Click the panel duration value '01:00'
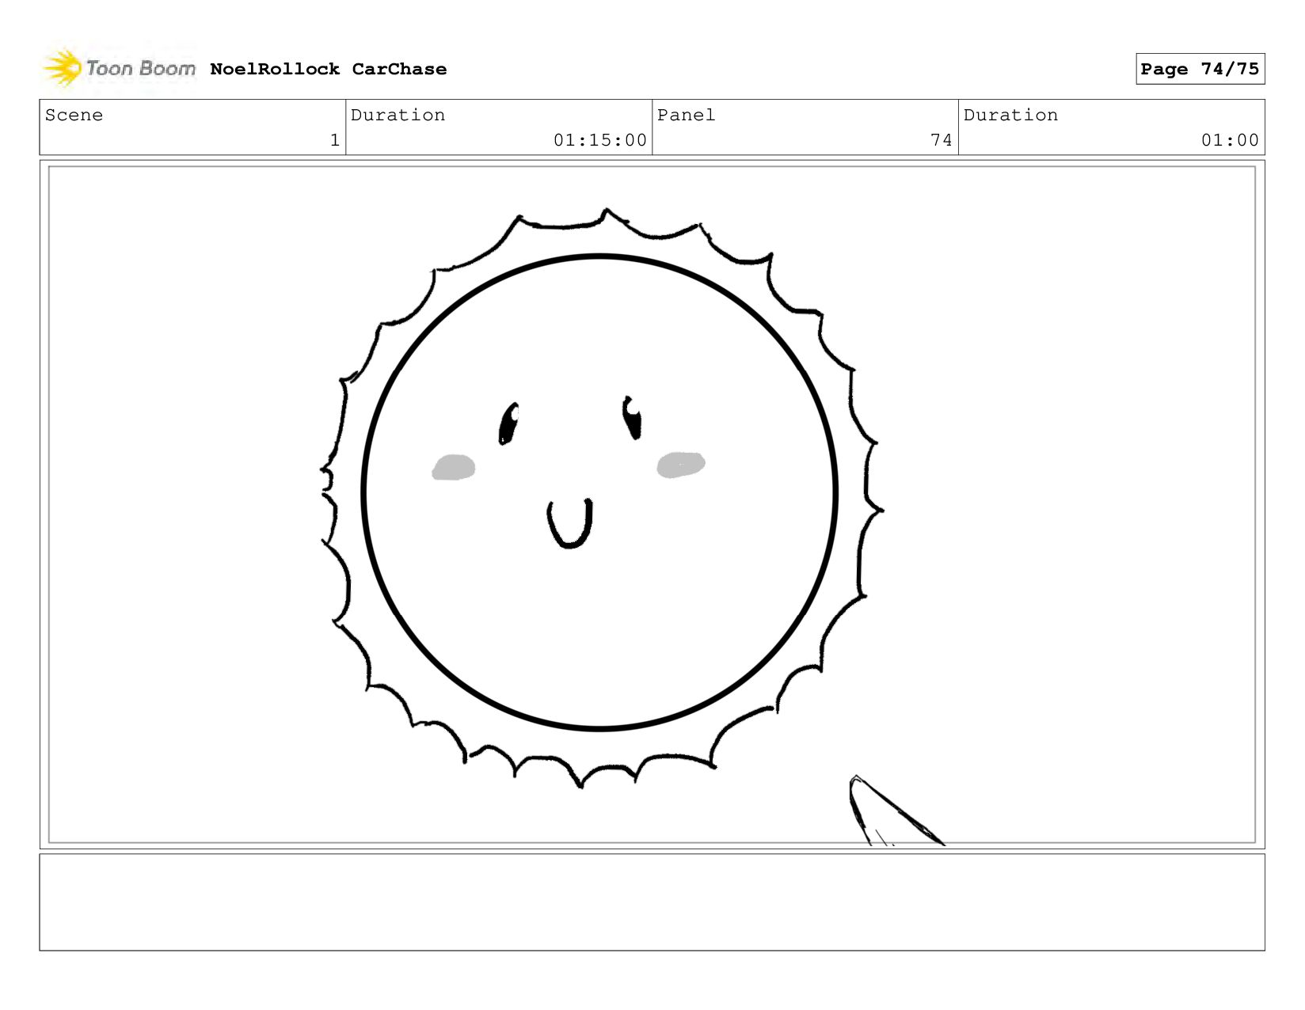 pos(1230,140)
